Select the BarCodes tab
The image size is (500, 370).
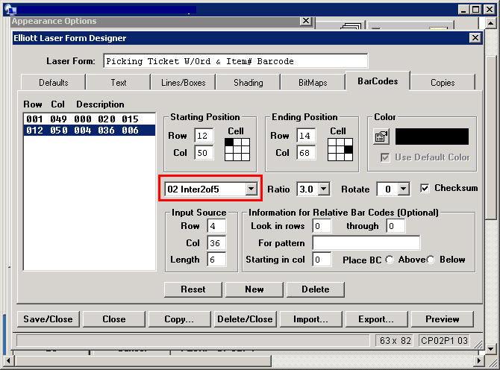(x=378, y=81)
